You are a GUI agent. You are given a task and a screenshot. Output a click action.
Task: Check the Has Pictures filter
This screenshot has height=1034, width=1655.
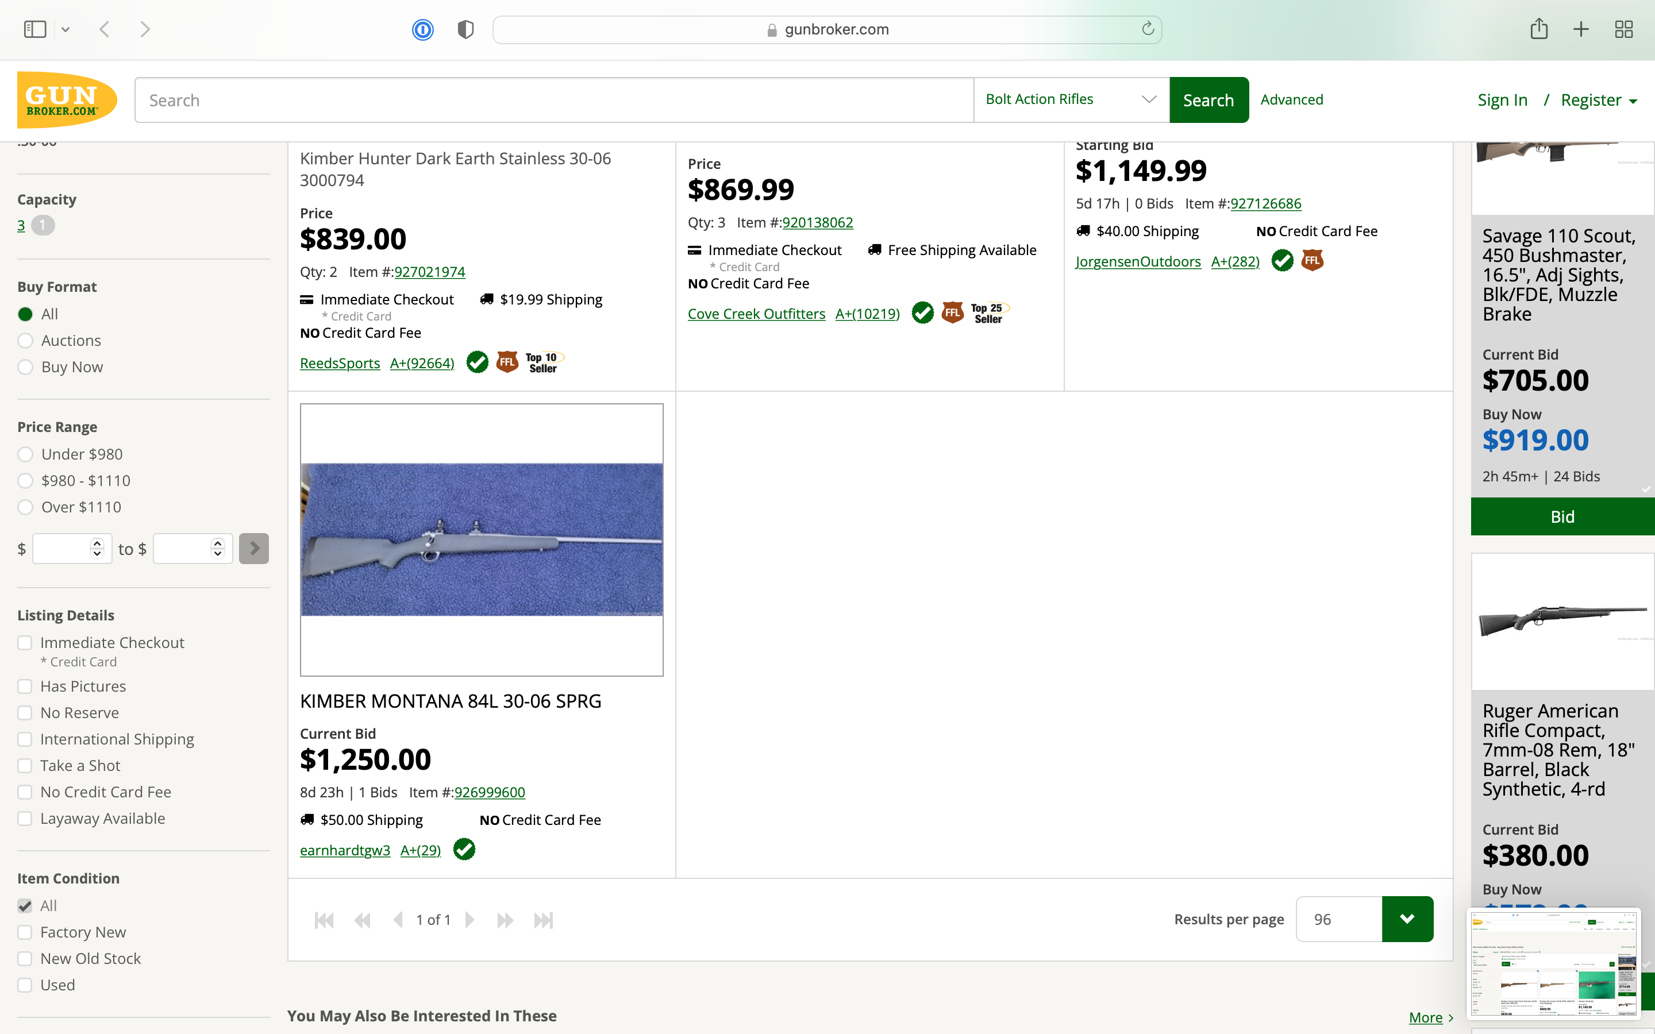tap(25, 686)
